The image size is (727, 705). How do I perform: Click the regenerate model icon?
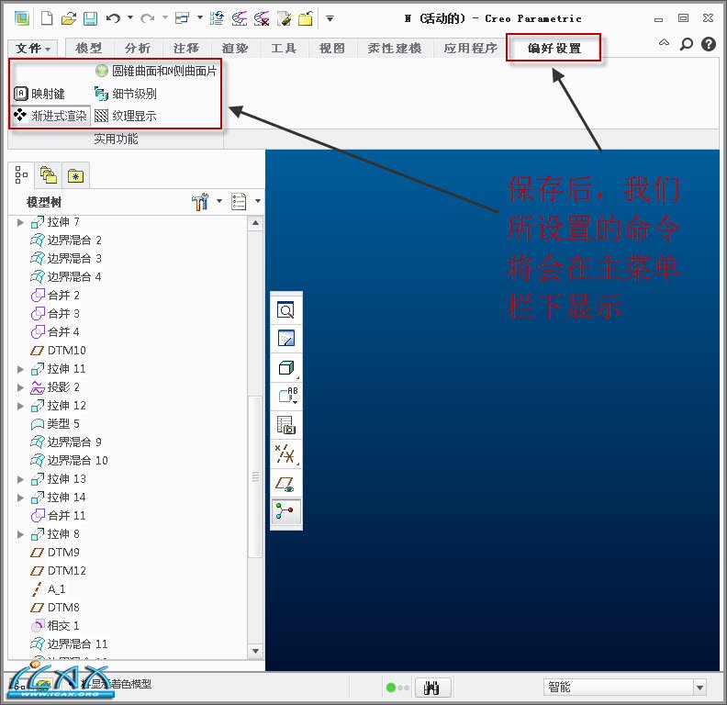pos(217,18)
